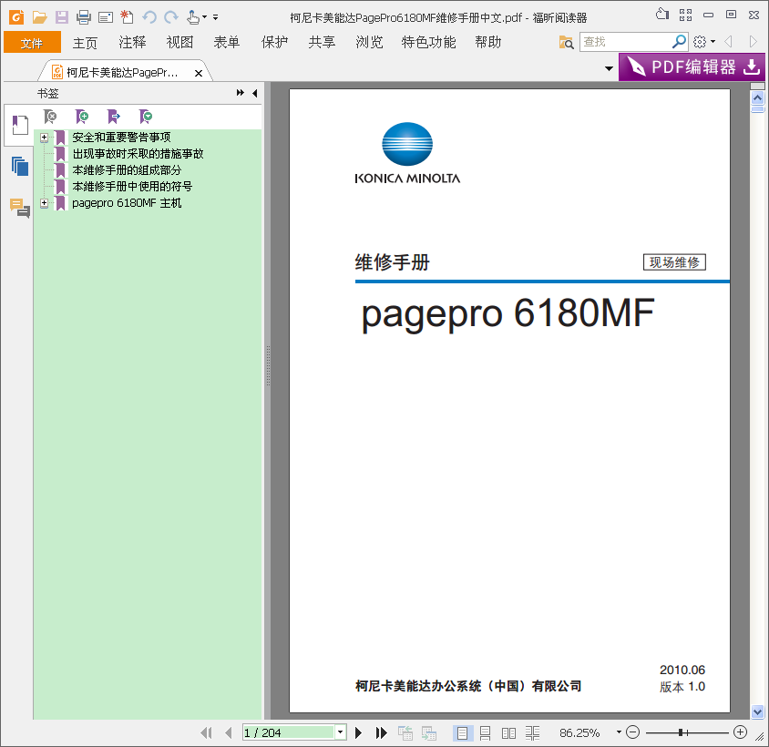Open the 86.25% zoom level dropdown

(619, 732)
